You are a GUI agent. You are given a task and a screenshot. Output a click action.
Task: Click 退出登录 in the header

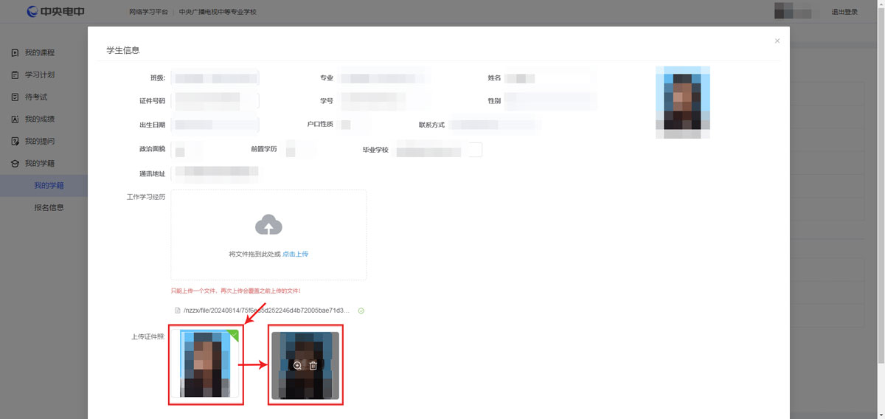(x=844, y=12)
